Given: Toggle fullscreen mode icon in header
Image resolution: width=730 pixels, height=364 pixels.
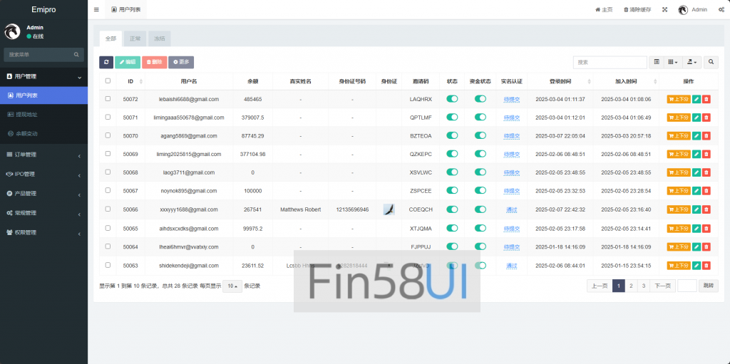Looking at the screenshot, I should tap(664, 10).
